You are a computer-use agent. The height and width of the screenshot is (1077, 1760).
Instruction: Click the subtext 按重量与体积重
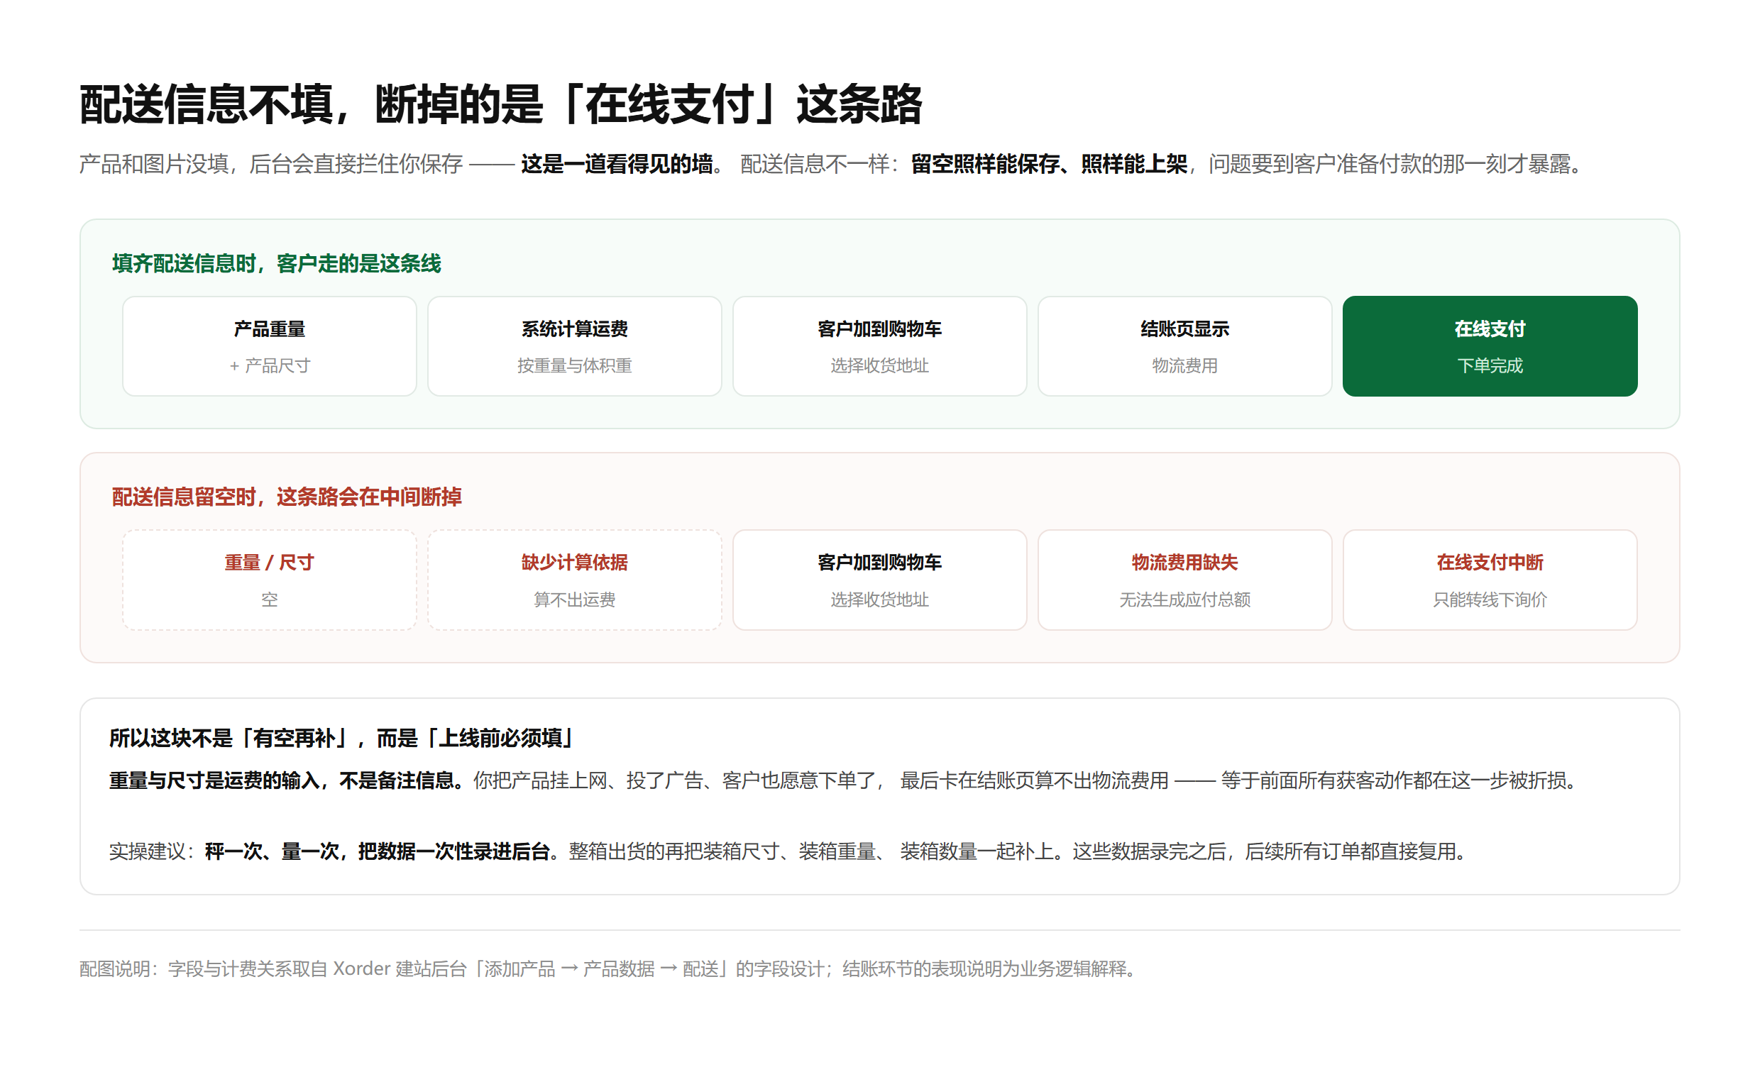[x=574, y=365]
